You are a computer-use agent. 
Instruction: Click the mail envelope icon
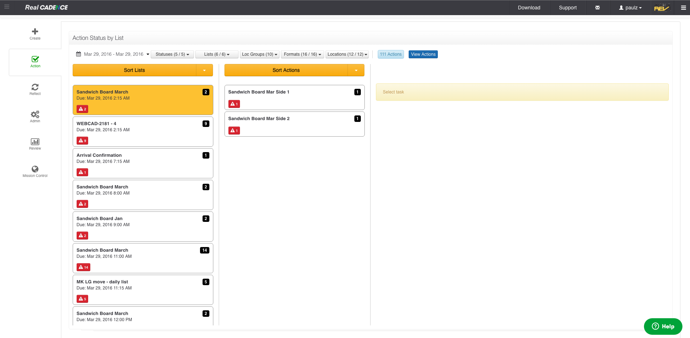[x=597, y=8]
